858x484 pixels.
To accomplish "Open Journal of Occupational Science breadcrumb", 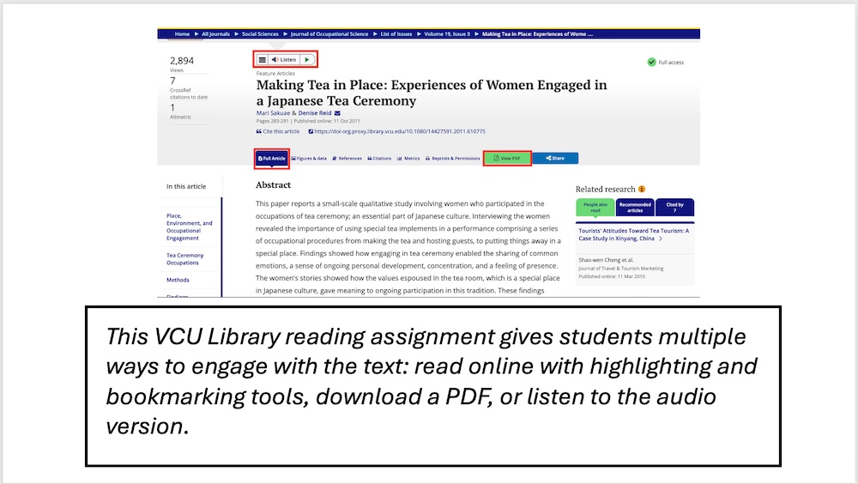I will click(x=329, y=34).
